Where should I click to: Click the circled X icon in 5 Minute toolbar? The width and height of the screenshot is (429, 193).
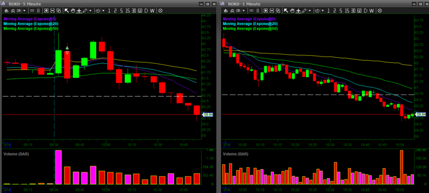[x=160, y=10]
